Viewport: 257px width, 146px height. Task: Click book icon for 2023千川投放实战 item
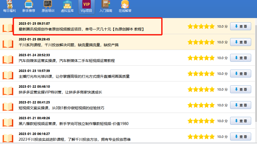tap(8, 138)
